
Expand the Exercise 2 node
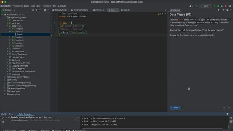(x=10, y=37)
